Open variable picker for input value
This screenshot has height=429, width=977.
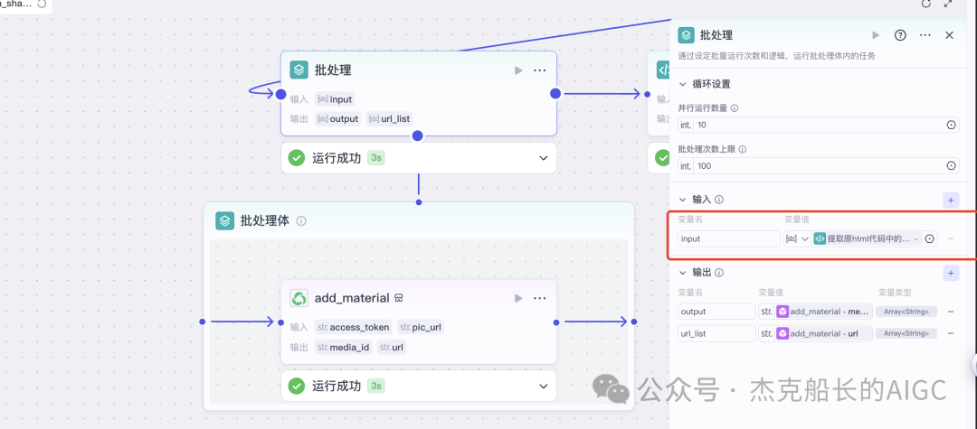(930, 238)
